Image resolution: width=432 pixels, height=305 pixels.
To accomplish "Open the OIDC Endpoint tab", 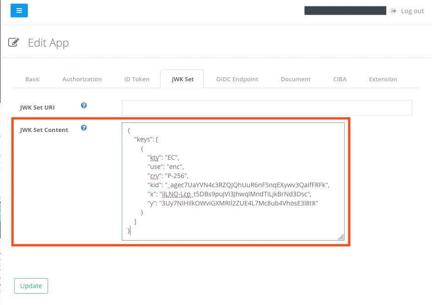I will [237, 79].
